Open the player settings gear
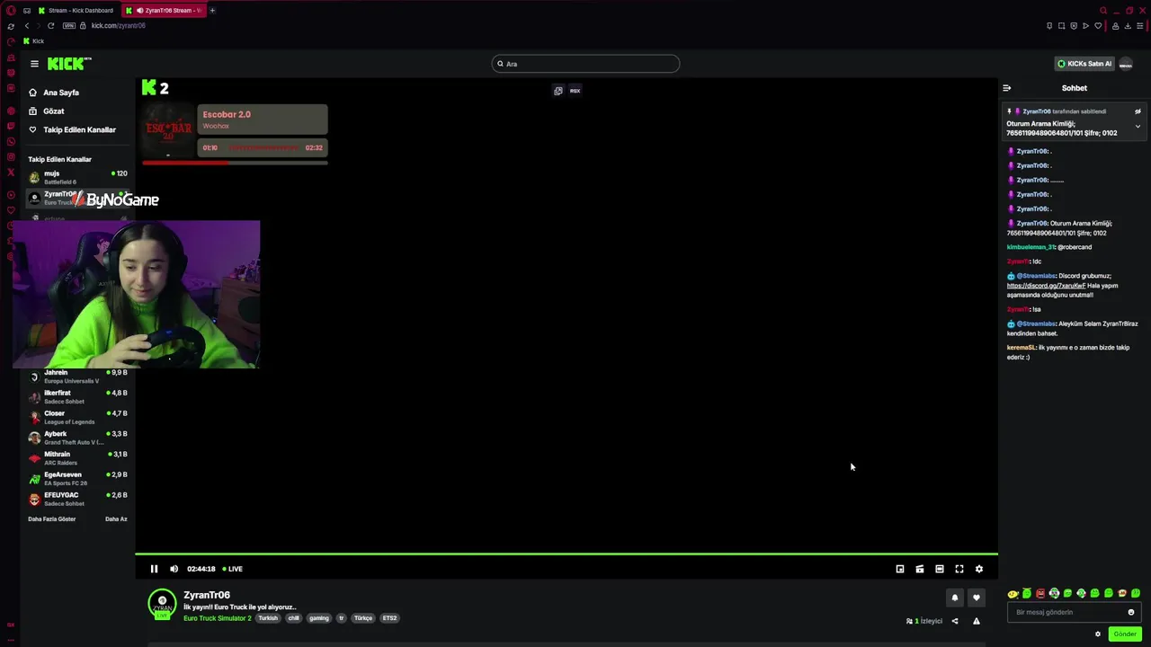 pyautogui.click(x=979, y=569)
